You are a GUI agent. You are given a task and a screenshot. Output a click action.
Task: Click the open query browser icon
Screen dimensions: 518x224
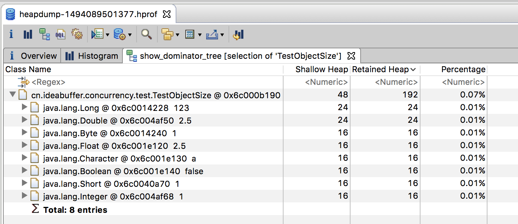click(x=119, y=35)
